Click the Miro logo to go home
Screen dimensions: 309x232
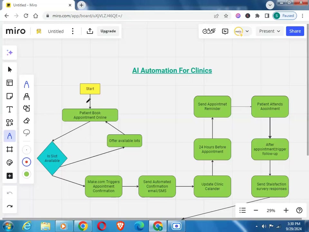(x=15, y=31)
